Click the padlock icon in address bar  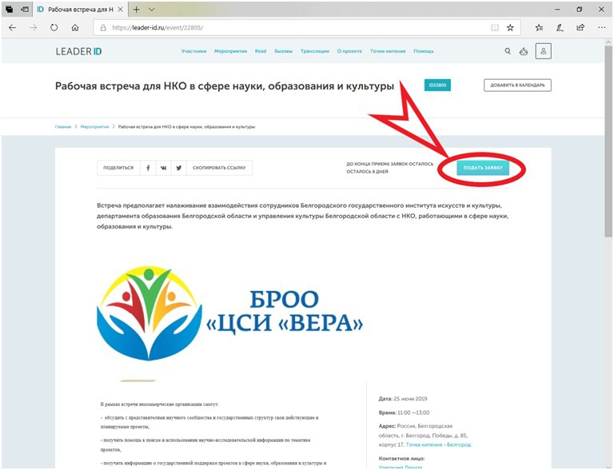point(103,28)
